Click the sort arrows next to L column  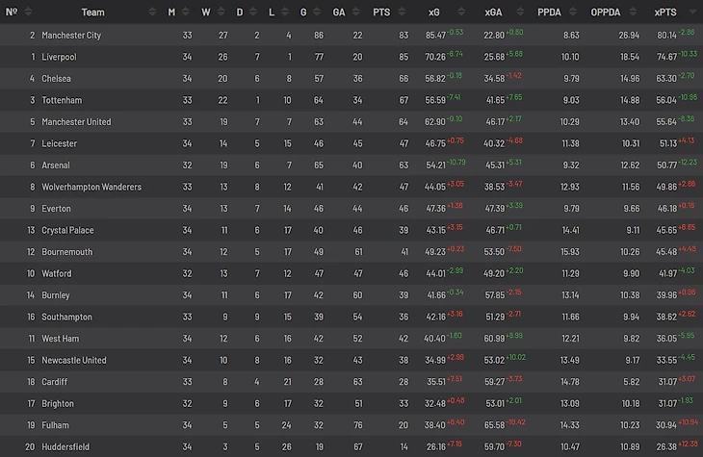pos(287,13)
